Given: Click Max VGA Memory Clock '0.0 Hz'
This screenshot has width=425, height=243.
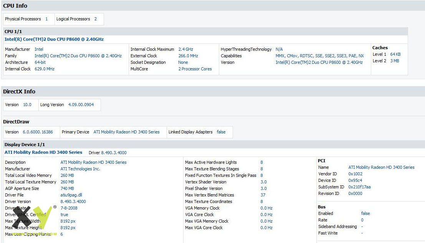Looking at the screenshot, I should 266,221.
